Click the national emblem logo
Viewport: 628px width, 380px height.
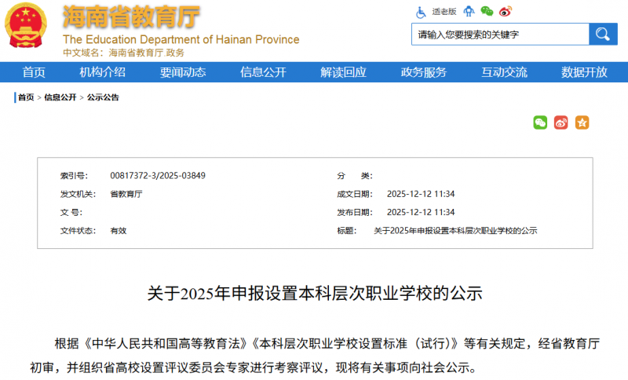coord(26,25)
